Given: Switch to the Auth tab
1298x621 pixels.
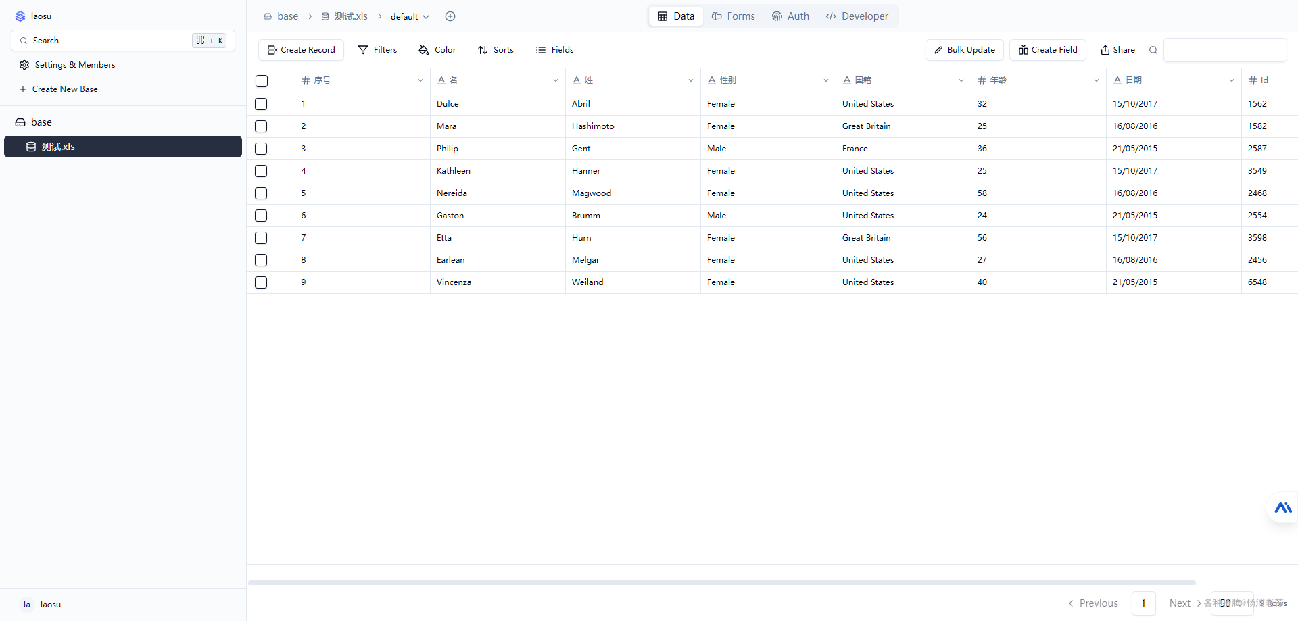Looking at the screenshot, I should (790, 16).
